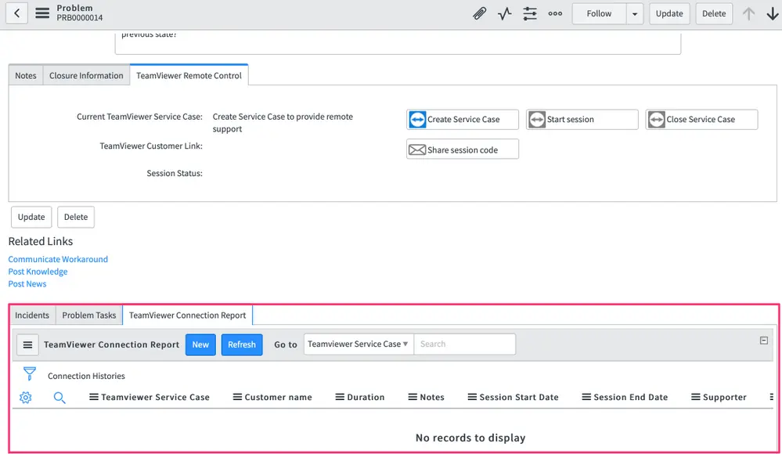This screenshot has height=454, width=782.
Task: Open Supporter column menu icon
Action: (x=696, y=397)
